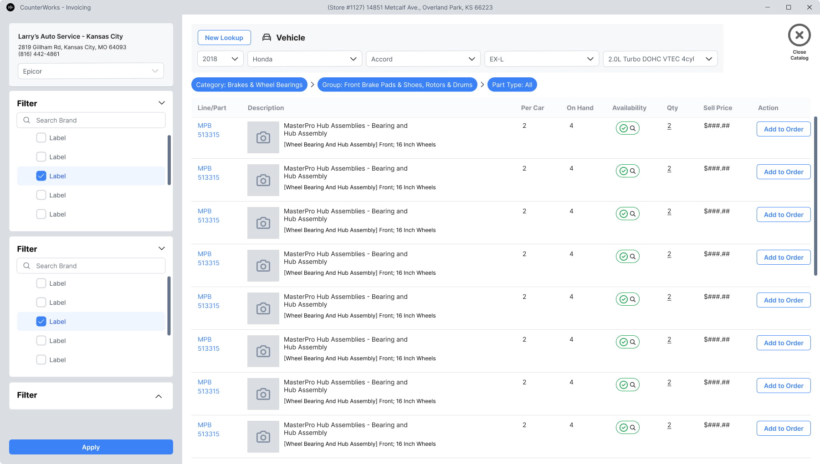
Task: Open the 2018 year dropdown
Action: (220, 59)
